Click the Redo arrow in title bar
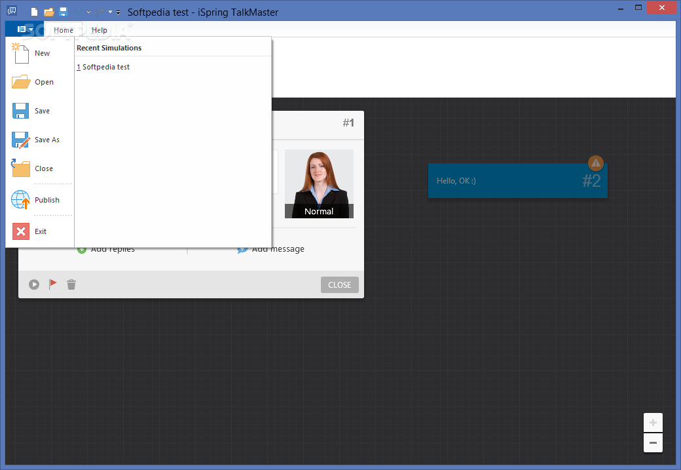 (x=100, y=12)
